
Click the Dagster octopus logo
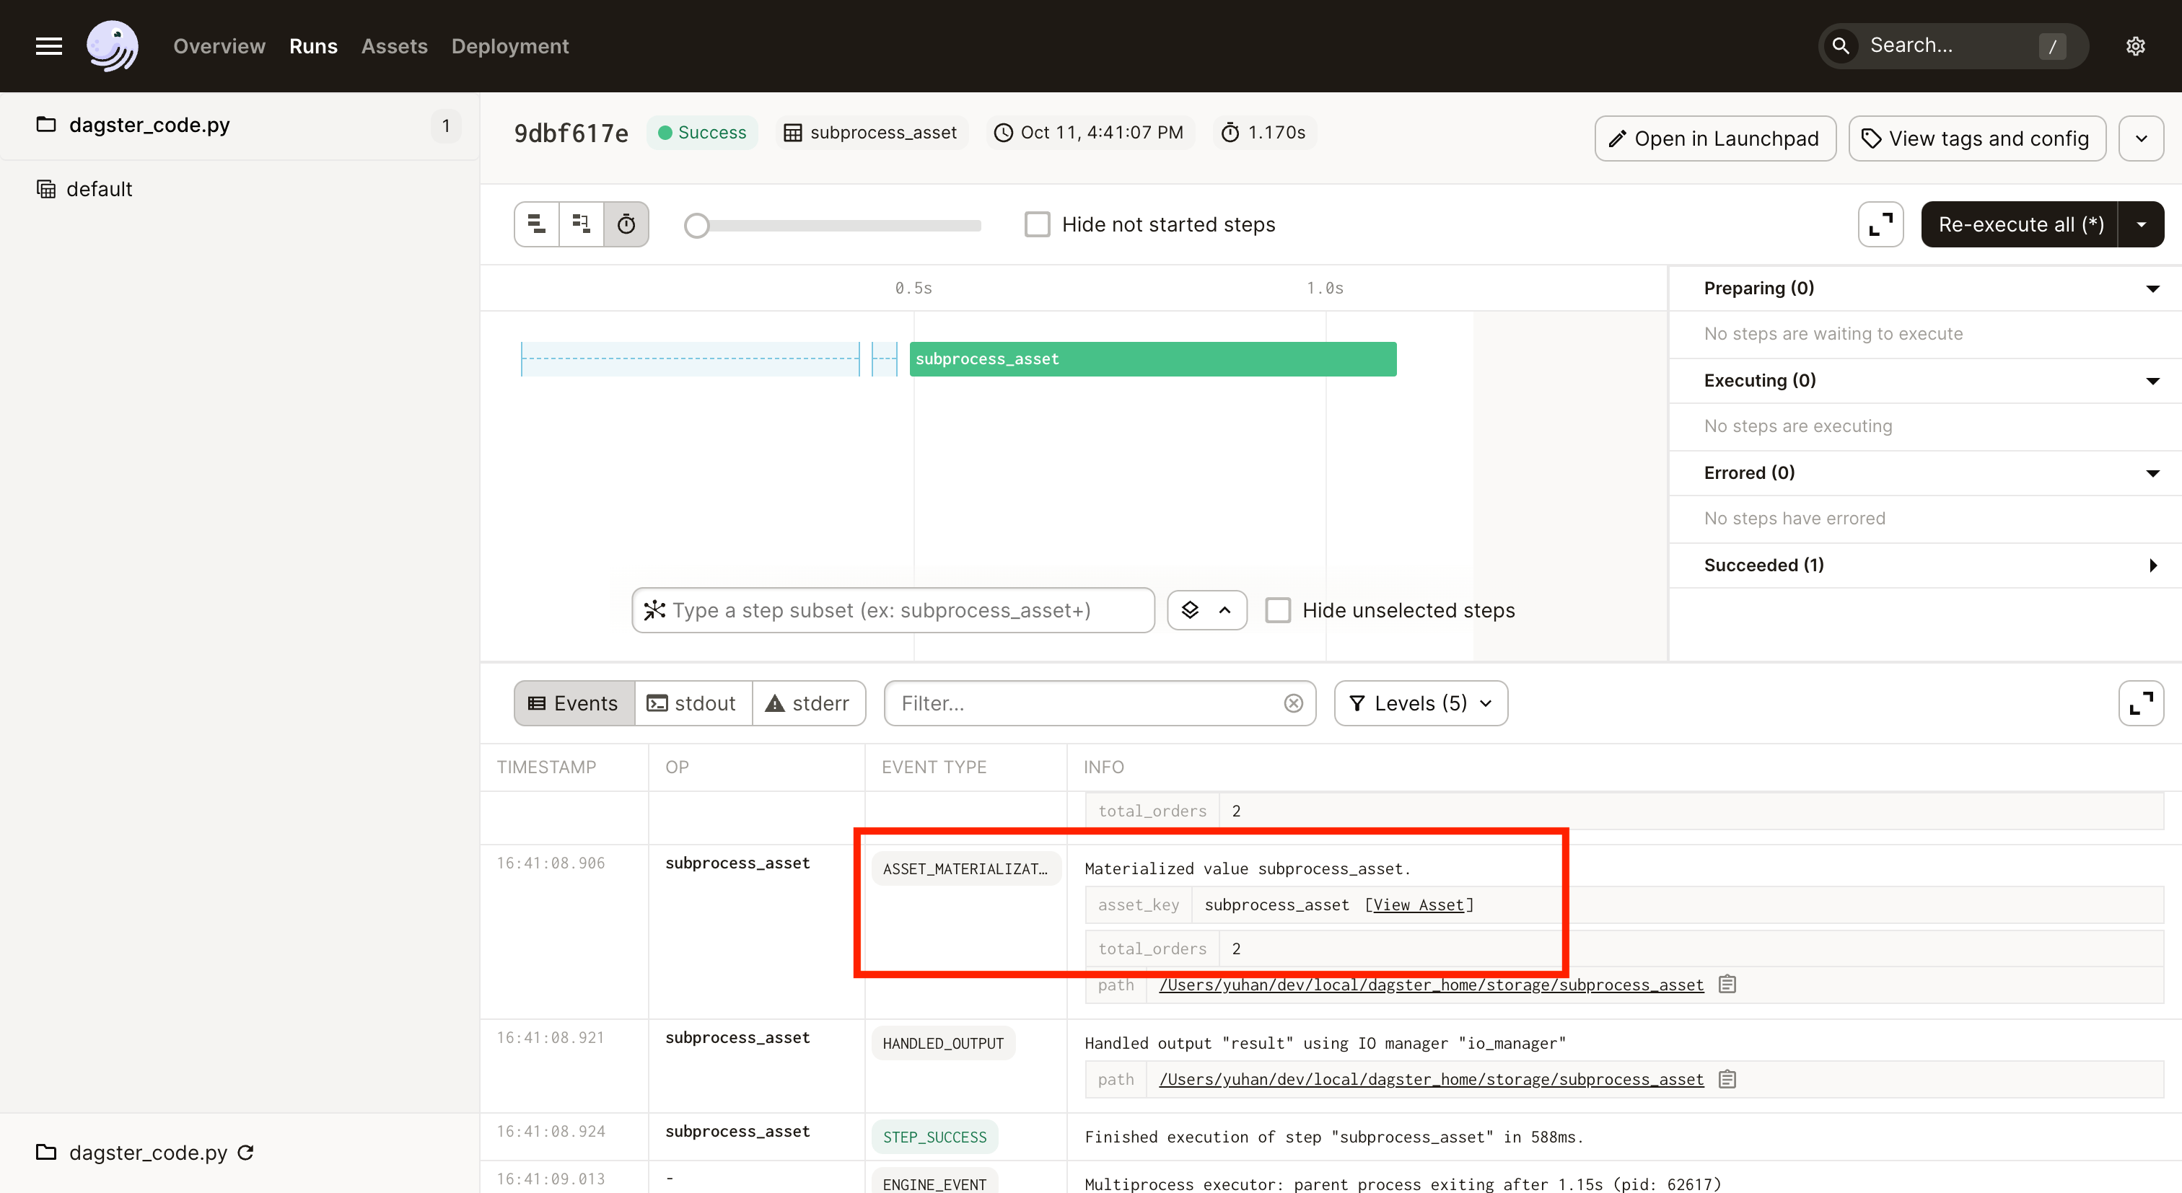[113, 45]
